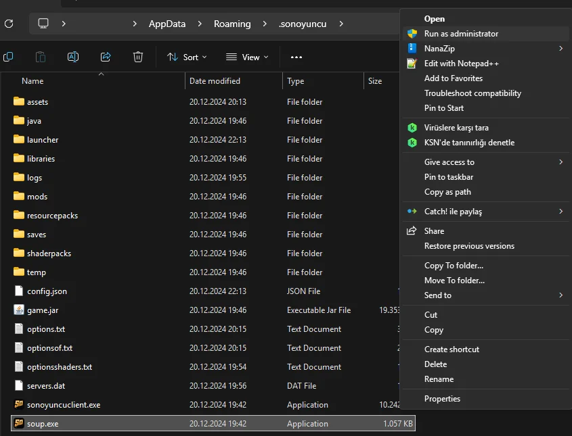Sort by the Type column header
This screenshot has width=572, height=436.
[x=295, y=81]
